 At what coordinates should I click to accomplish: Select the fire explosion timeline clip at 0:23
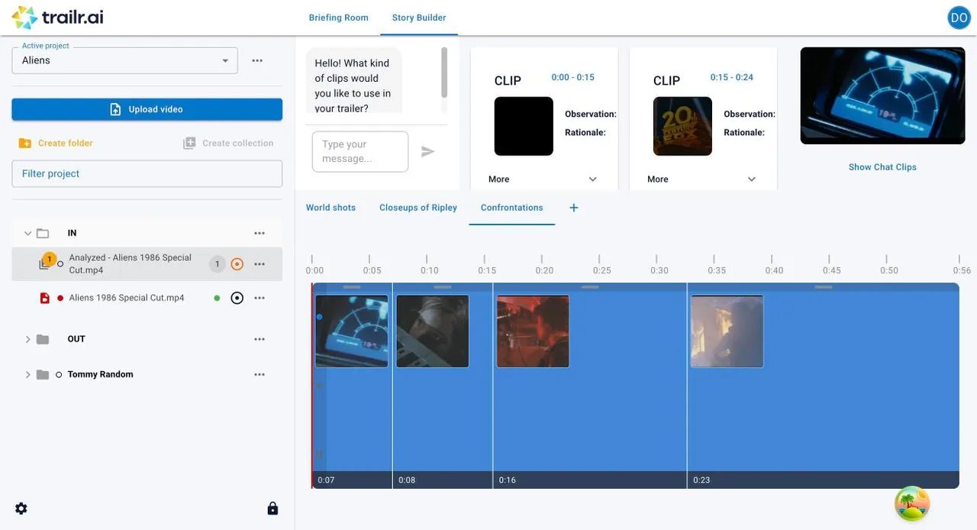point(727,331)
